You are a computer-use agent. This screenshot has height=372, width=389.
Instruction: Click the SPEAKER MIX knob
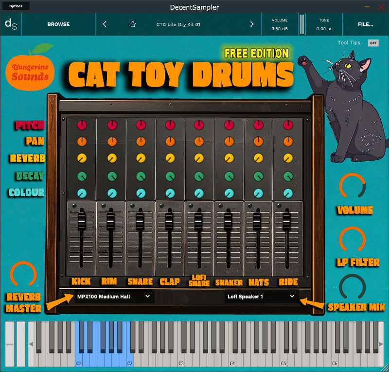pyautogui.click(x=352, y=287)
